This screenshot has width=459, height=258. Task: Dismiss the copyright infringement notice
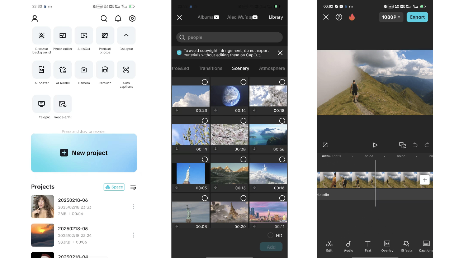pyautogui.click(x=280, y=53)
